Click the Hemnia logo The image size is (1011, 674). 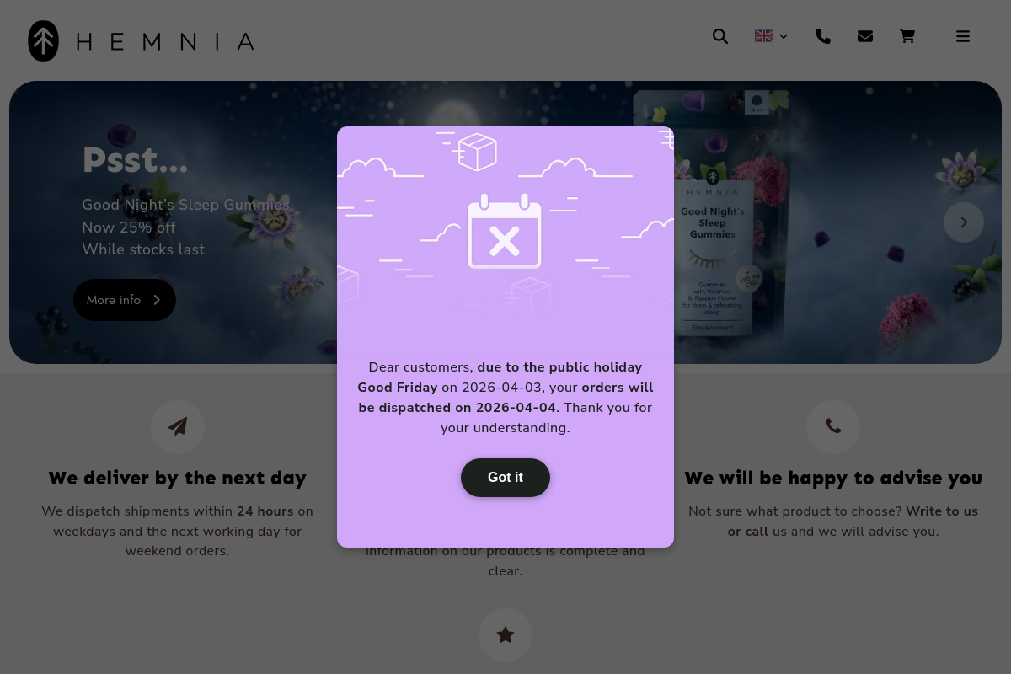click(141, 40)
